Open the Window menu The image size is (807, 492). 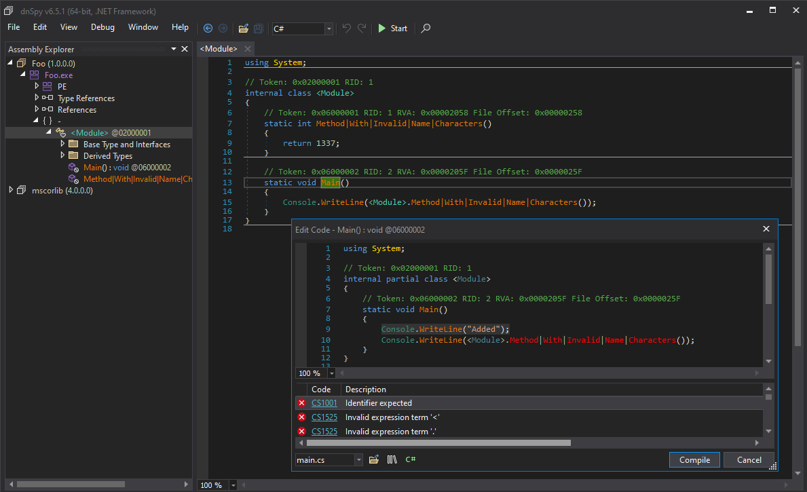coord(143,27)
